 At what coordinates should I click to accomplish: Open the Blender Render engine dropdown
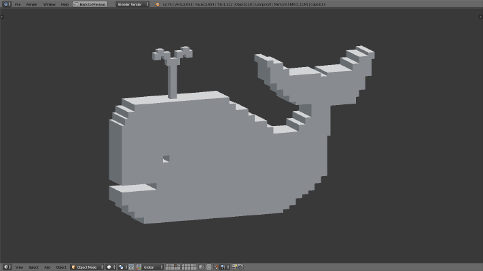(x=132, y=4)
